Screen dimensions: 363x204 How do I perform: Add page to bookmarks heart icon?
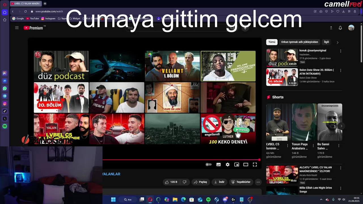click(x=338, y=11)
